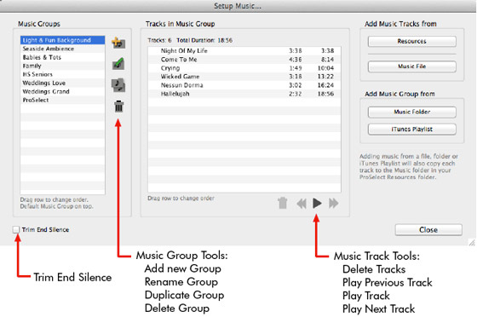
Task: Click the Resources button
Action: click(412, 42)
